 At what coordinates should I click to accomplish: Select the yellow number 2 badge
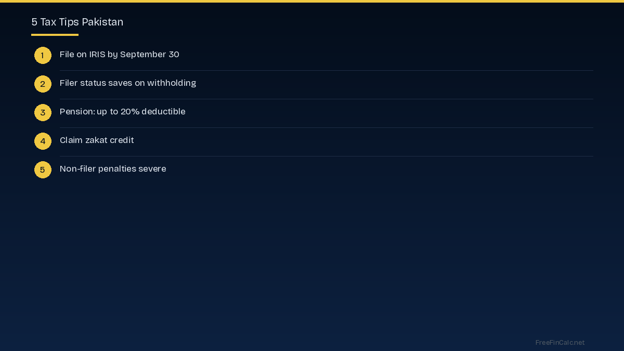(43, 84)
